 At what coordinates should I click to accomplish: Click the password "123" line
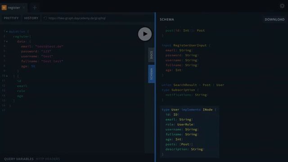click(36, 51)
